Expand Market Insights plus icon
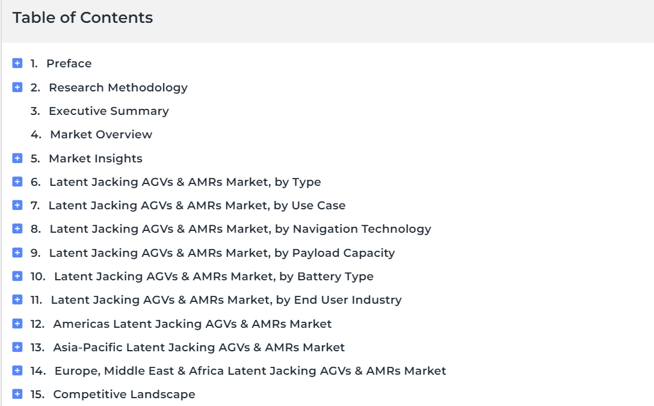The width and height of the screenshot is (654, 406). pyautogui.click(x=17, y=158)
